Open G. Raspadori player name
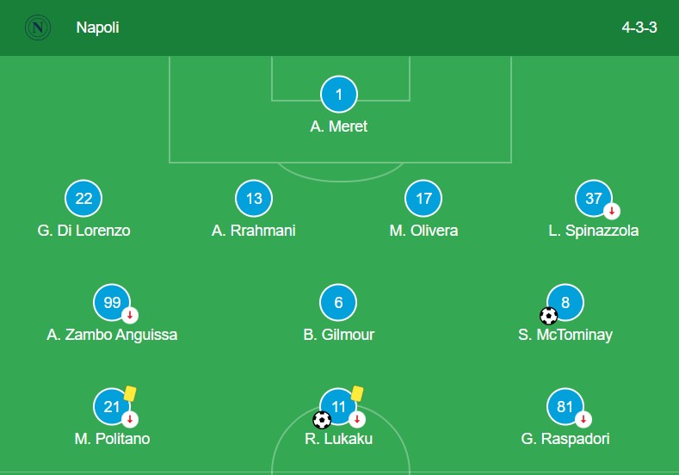Viewport: 679px width, 475px height. click(565, 439)
